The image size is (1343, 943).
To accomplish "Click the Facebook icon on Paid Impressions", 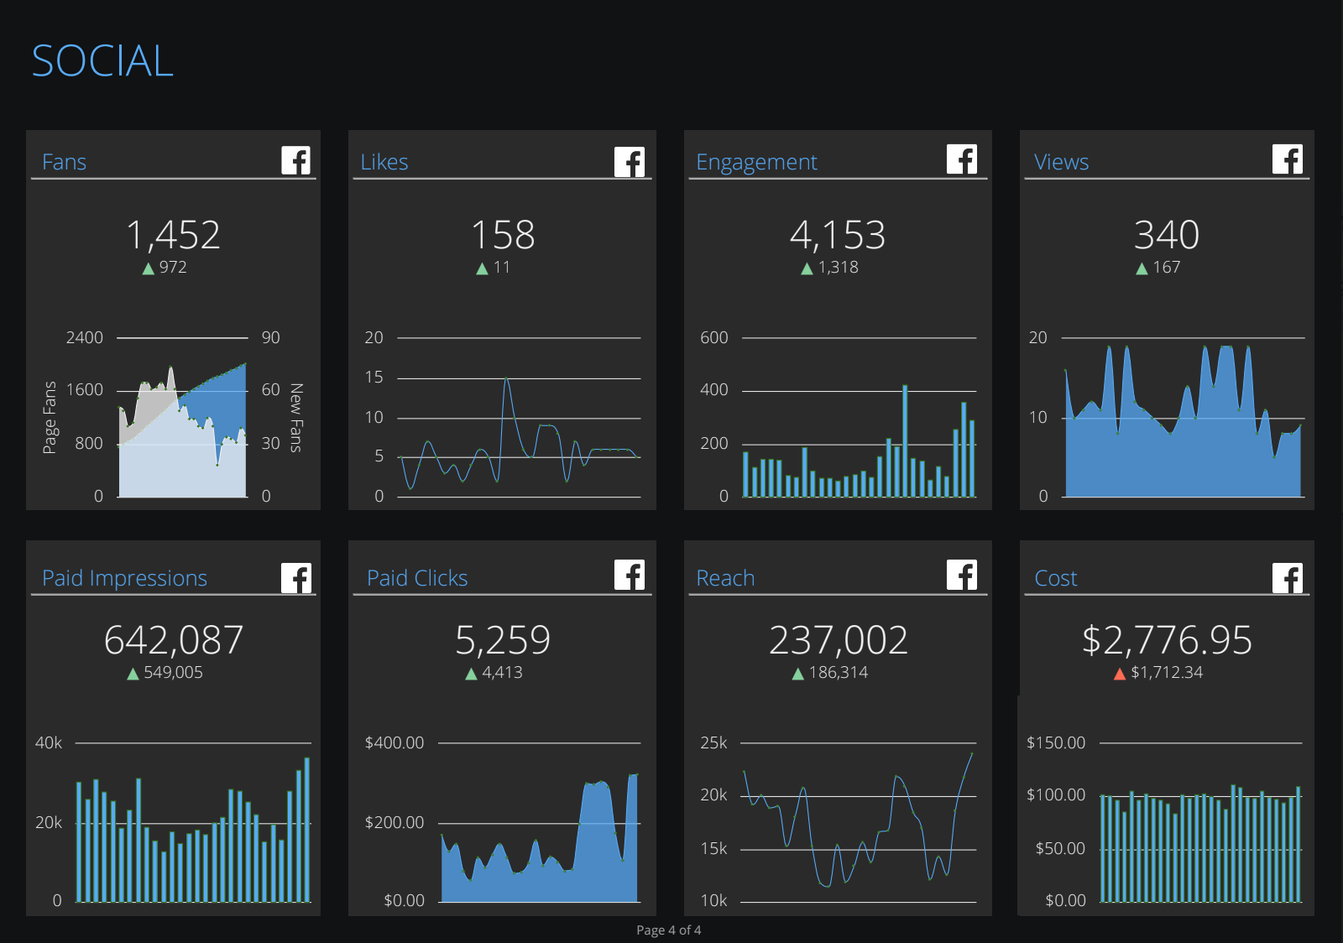I will point(296,576).
